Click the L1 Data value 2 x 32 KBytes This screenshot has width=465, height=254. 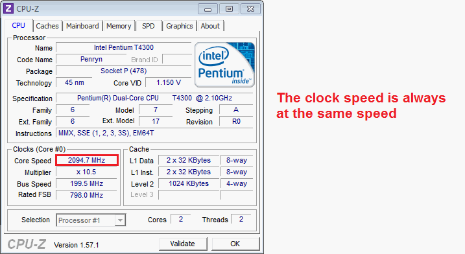point(189,160)
